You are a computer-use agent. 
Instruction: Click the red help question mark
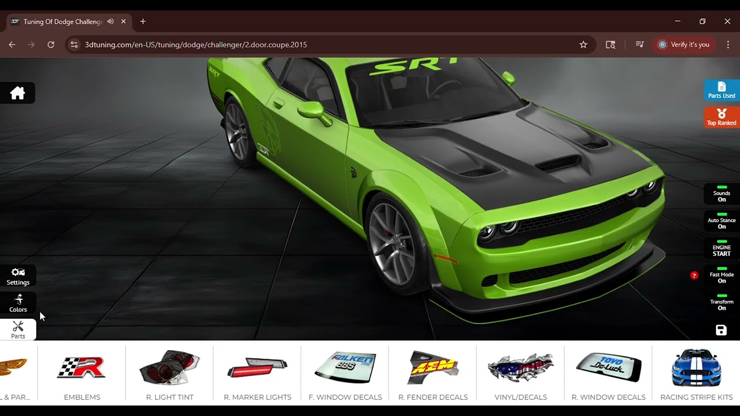coord(694,276)
